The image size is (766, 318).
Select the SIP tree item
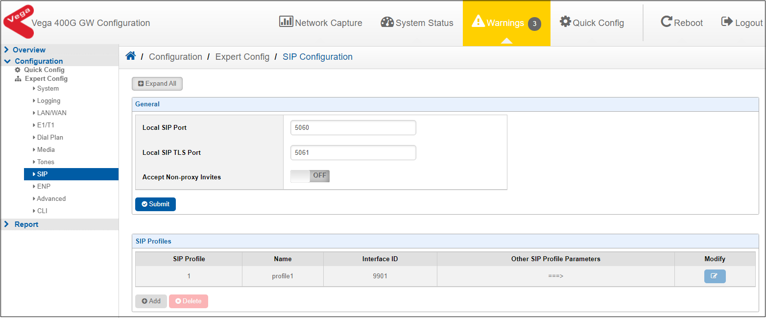click(x=71, y=174)
